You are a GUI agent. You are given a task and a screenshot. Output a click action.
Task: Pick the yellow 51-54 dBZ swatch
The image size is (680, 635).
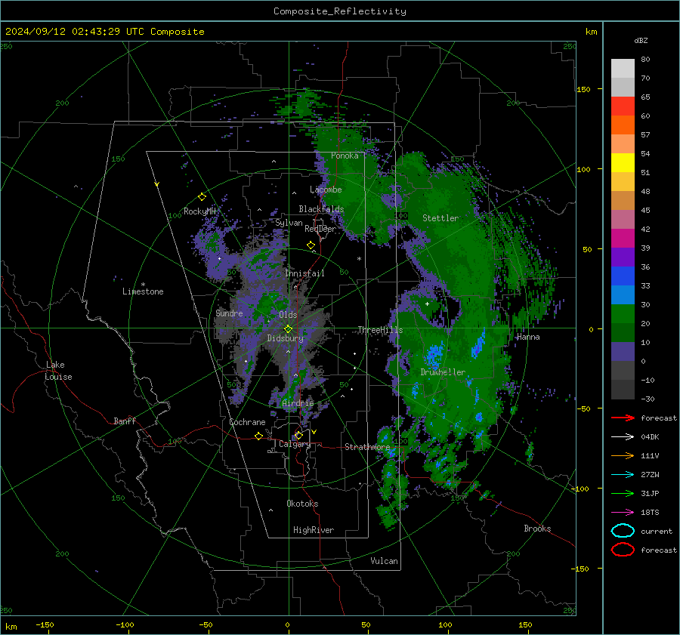[623, 162]
